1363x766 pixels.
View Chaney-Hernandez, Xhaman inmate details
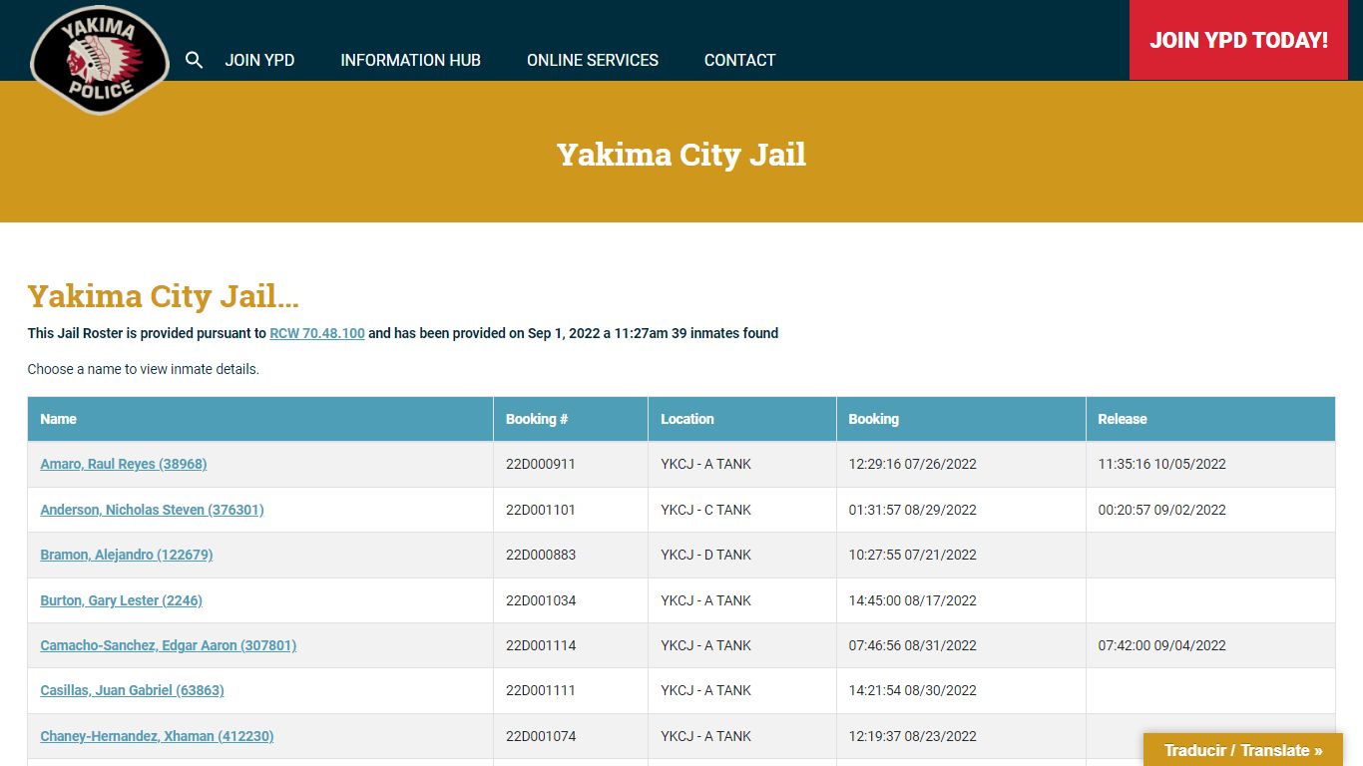157,736
